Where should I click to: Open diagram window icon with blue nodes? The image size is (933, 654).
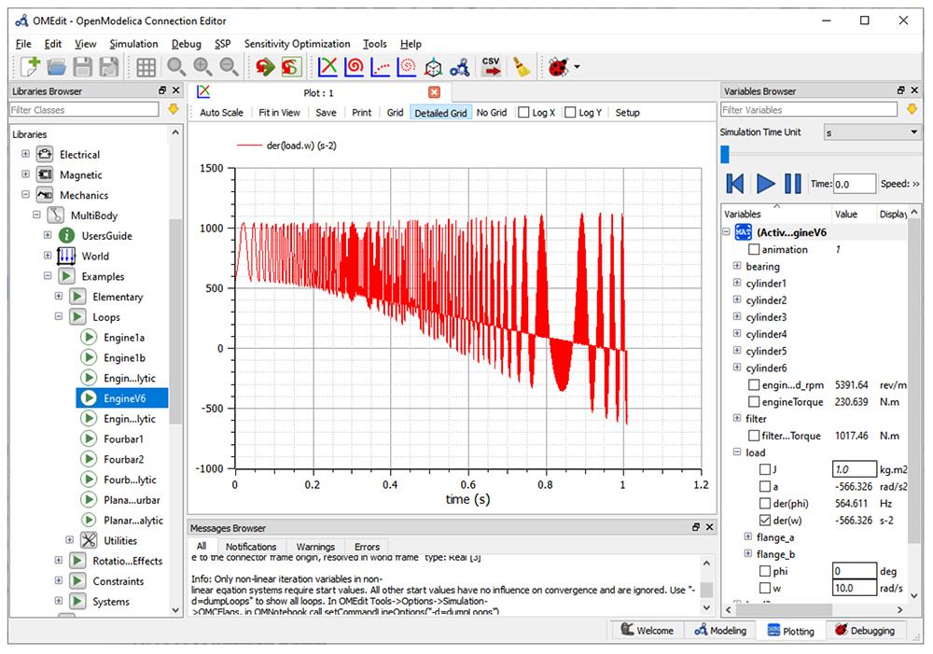tap(459, 67)
